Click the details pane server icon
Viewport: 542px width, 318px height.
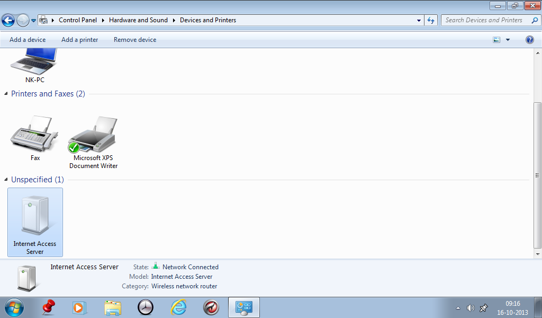click(26, 278)
